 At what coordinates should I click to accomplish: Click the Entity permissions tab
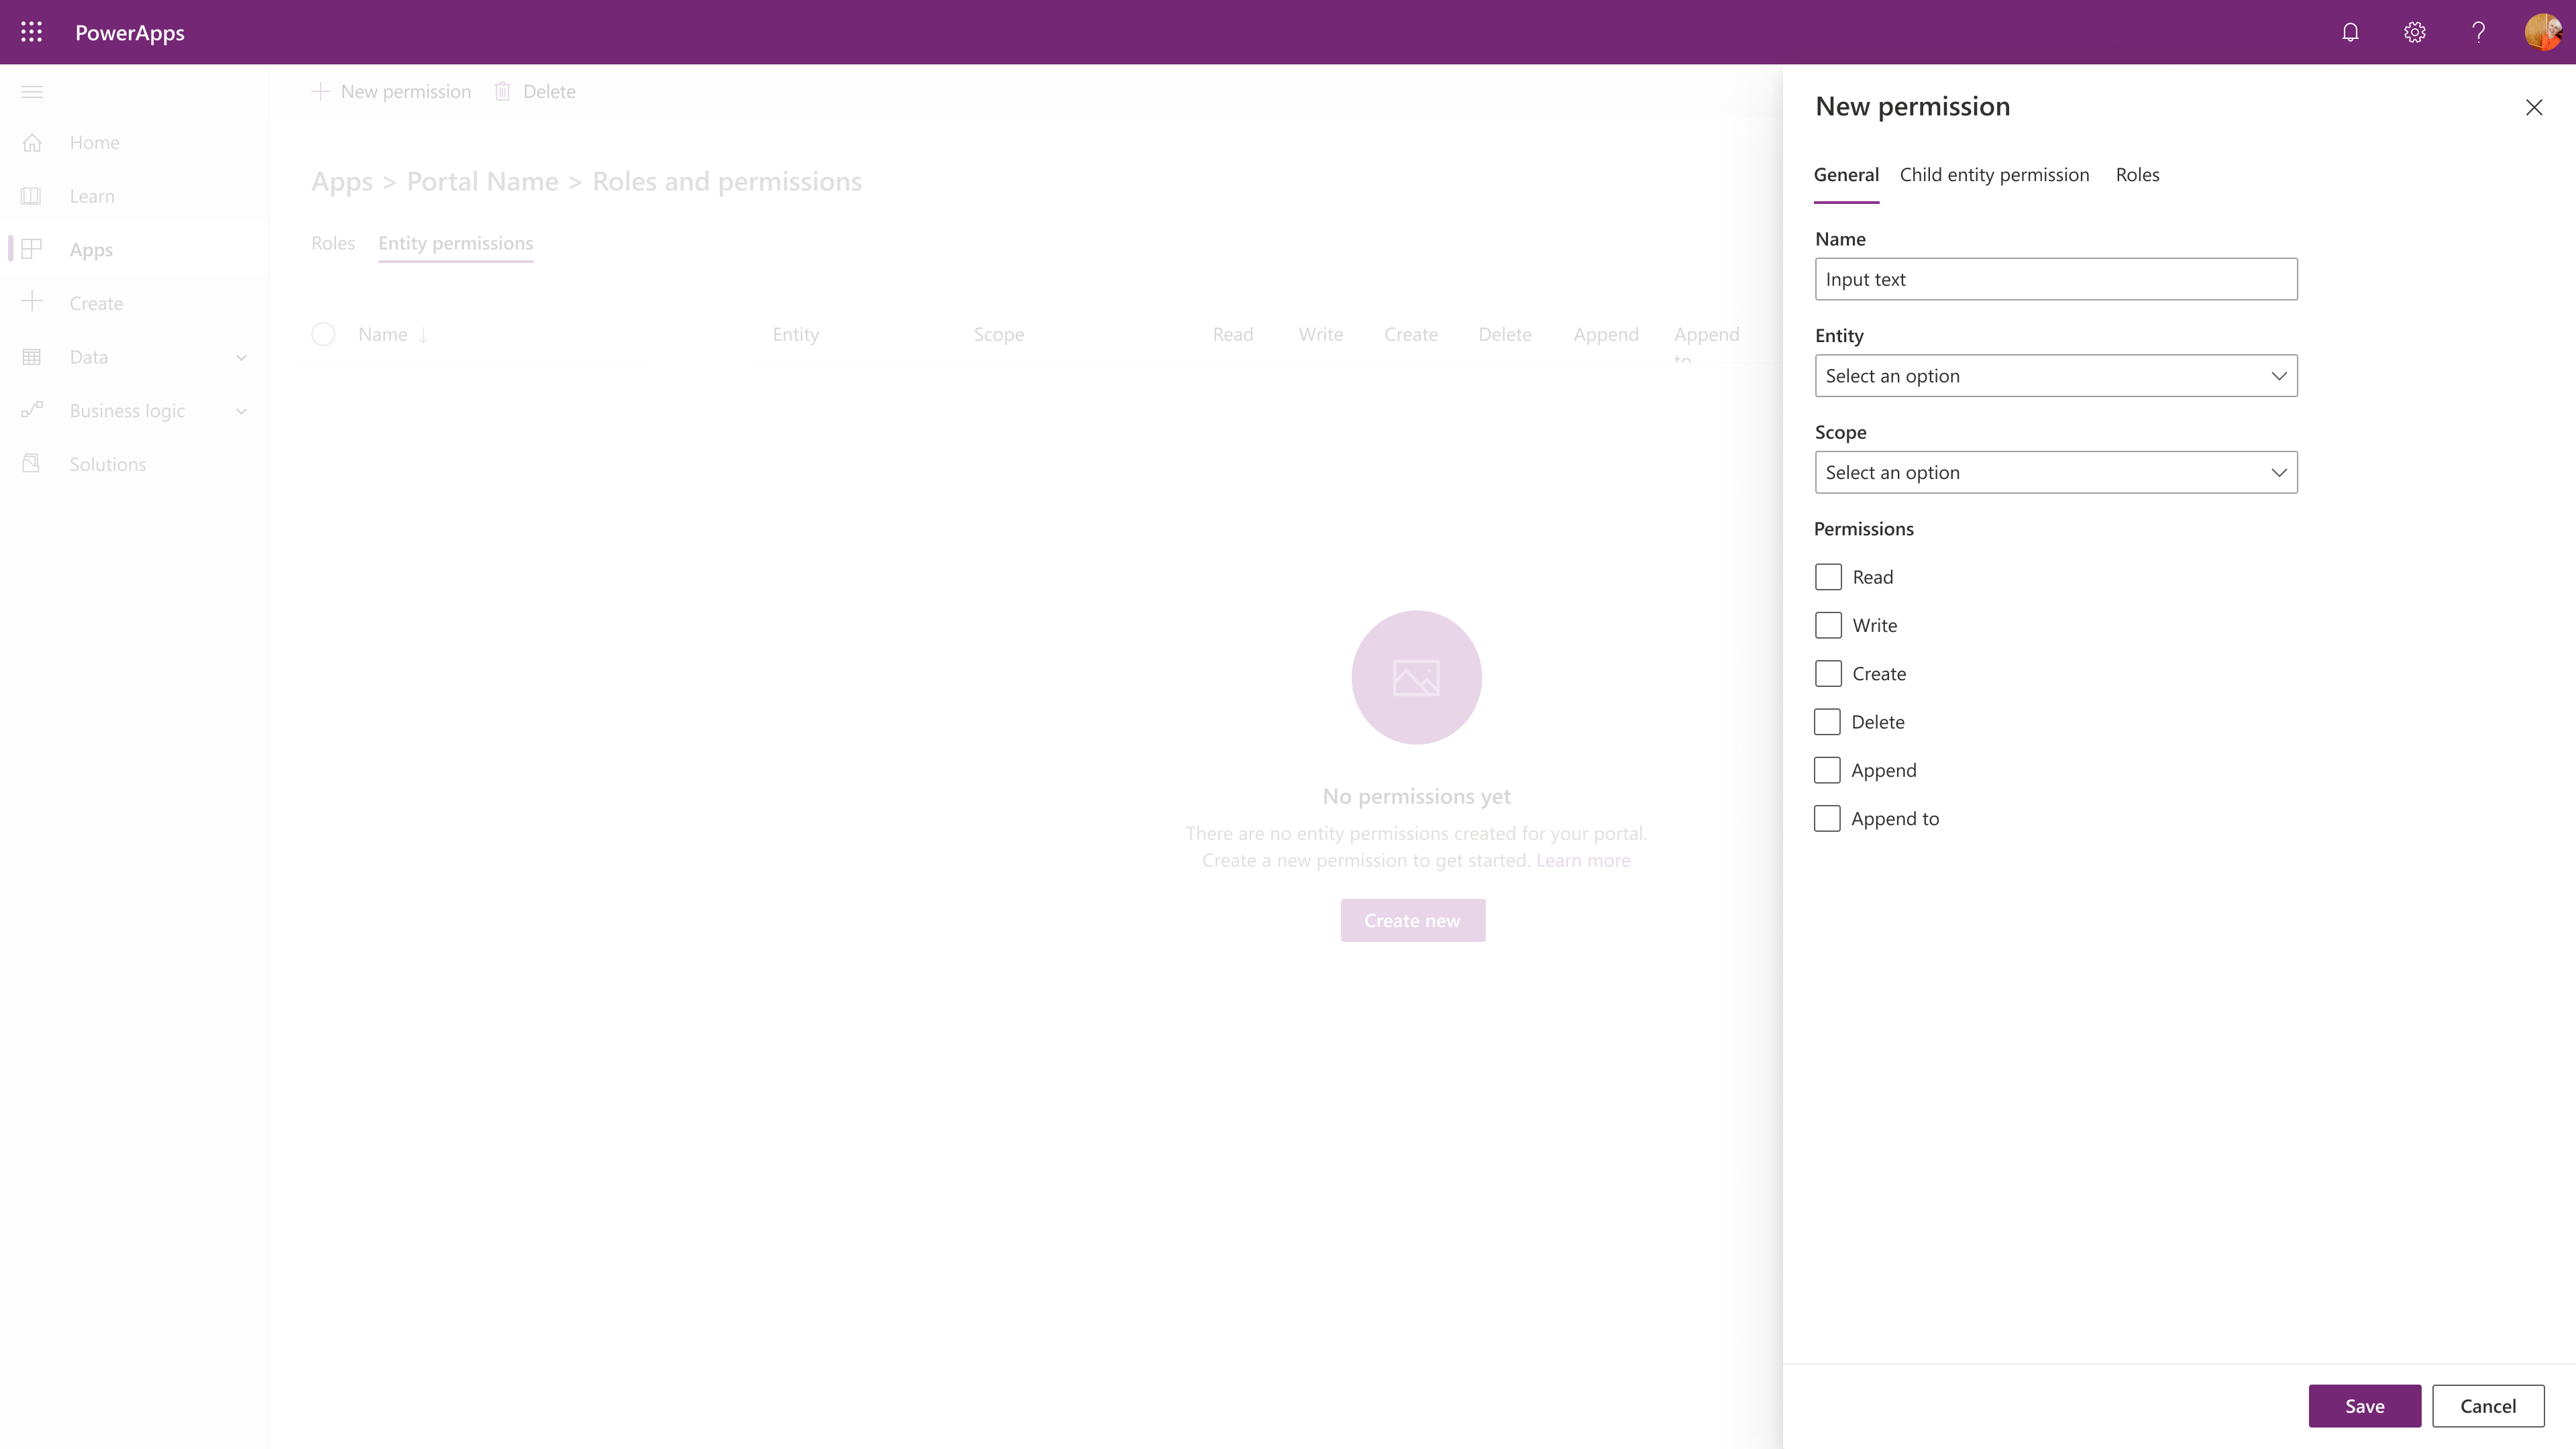click(455, 242)
